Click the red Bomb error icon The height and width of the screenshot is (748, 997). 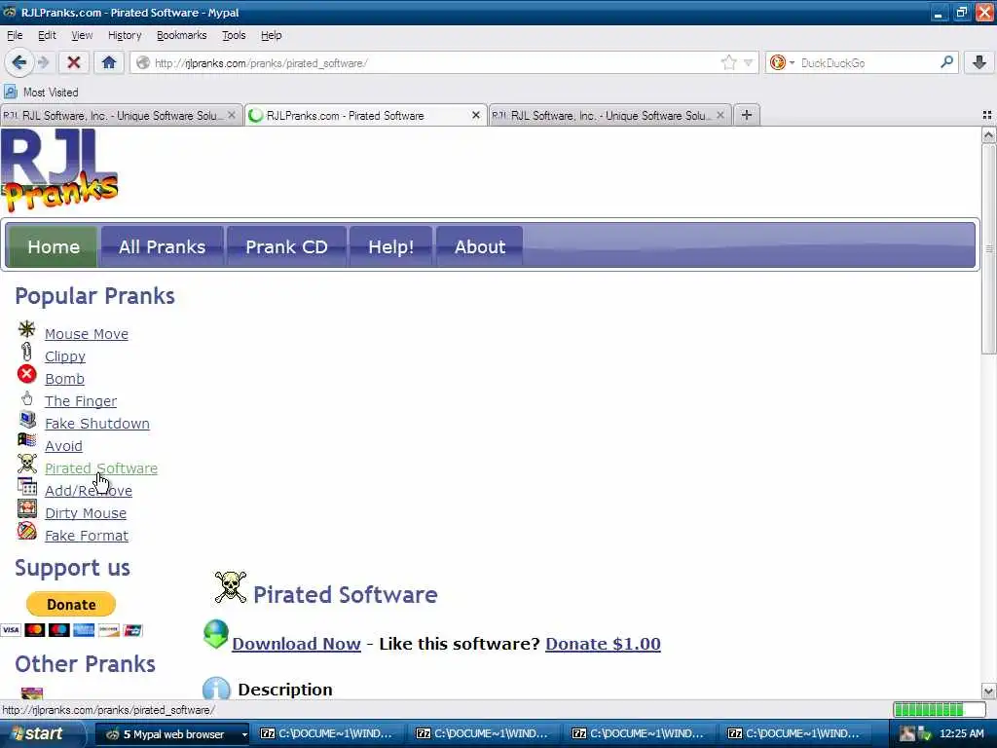(x=26, y=374)
